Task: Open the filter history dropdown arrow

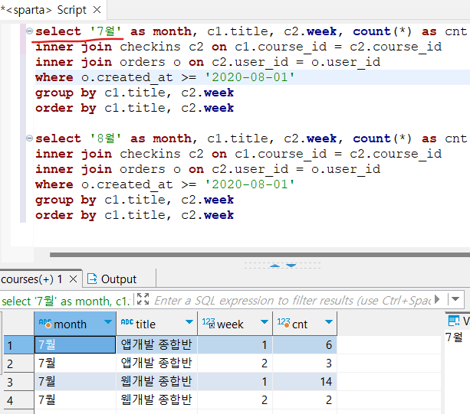Action: [455, 299]
